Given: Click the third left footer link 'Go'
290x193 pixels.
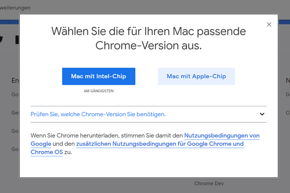Looking at the screenshot, I should (x=15, y=131).
